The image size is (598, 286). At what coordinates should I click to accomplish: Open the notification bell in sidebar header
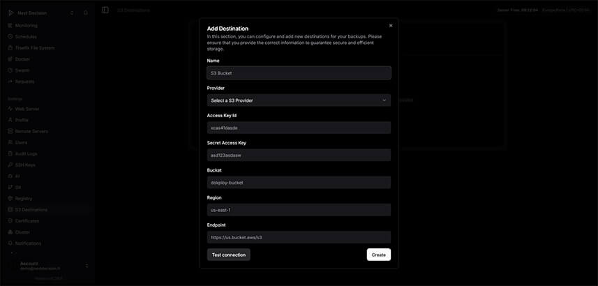click(x=85, y=13)
